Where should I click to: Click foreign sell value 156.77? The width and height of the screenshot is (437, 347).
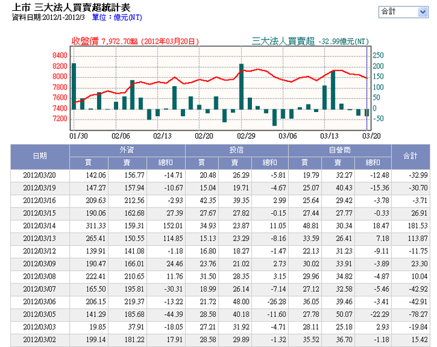[x=135, y=176]
